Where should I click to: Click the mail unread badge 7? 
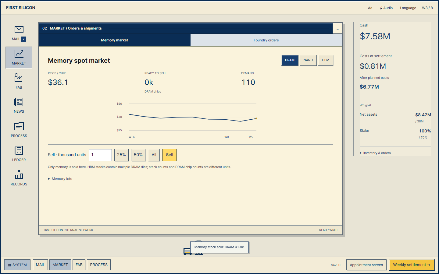[x=23, y=39]
